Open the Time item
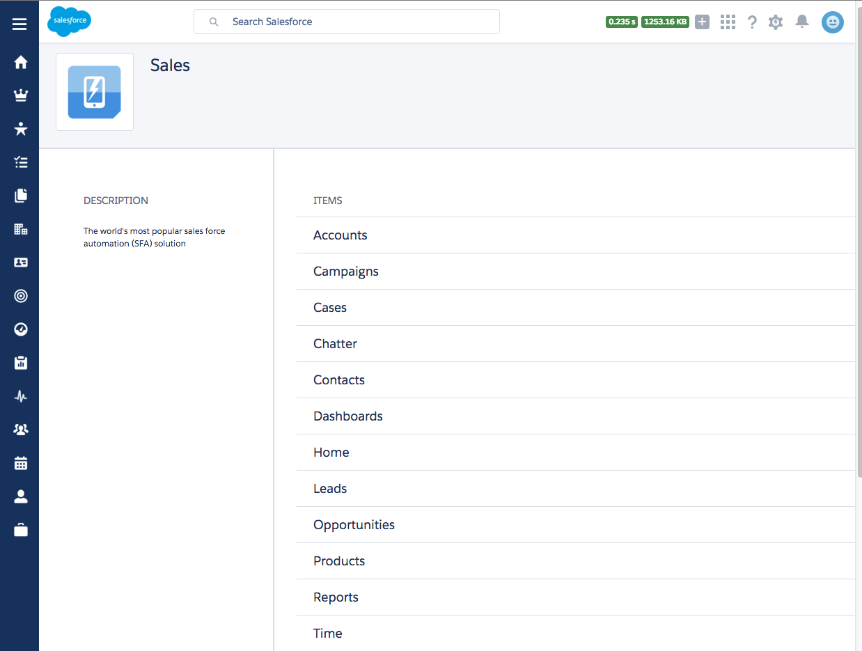 (576, 634)
